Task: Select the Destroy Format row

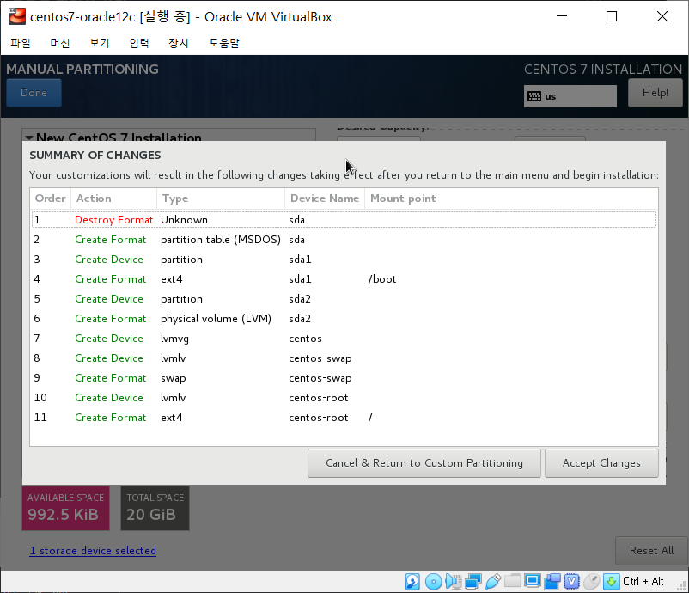Action: click(x=344, y=220)
